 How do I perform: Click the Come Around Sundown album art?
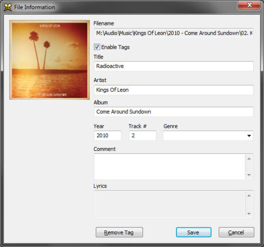[50, 60]
